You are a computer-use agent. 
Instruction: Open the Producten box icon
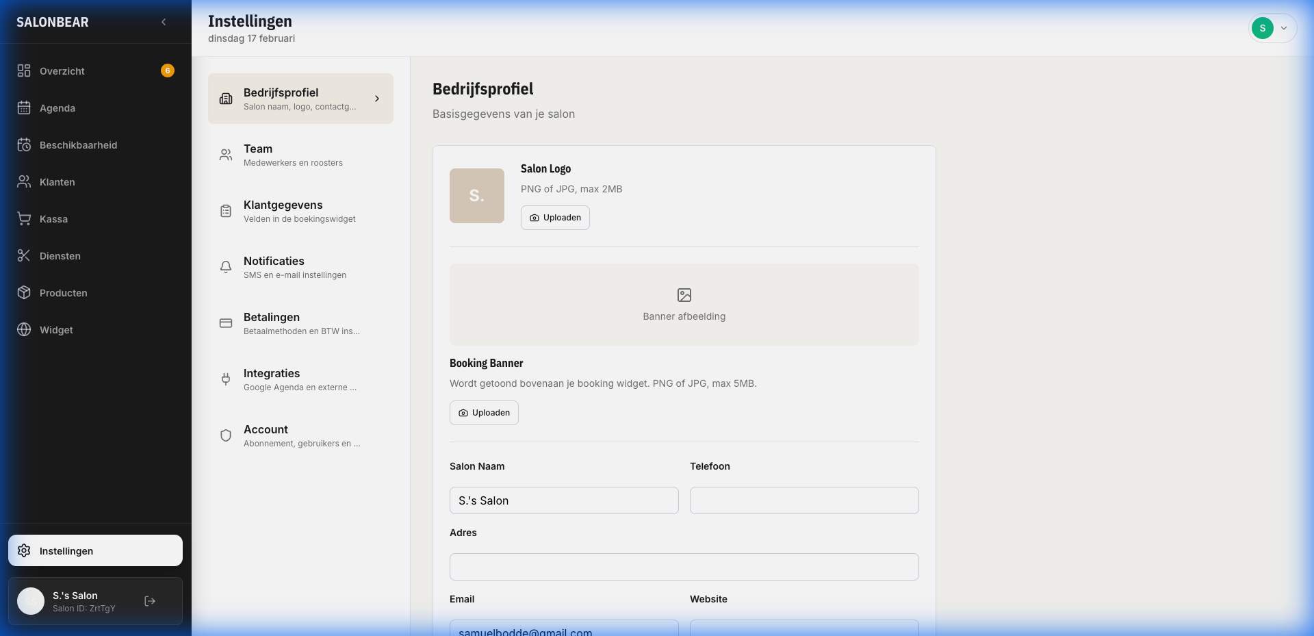point(24,293)
